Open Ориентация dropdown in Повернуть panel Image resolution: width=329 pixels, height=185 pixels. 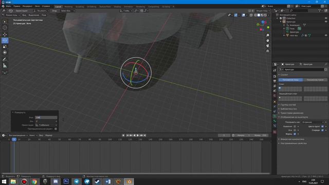[46, 125]
